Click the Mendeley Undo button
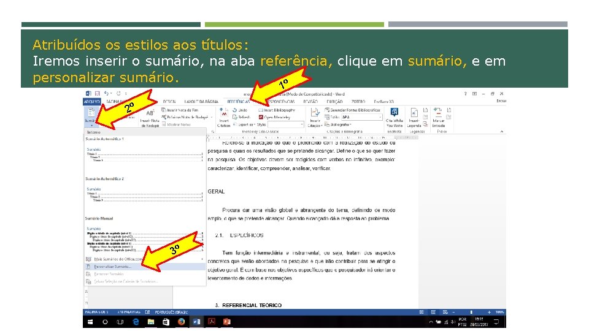 tap(240, 110)
